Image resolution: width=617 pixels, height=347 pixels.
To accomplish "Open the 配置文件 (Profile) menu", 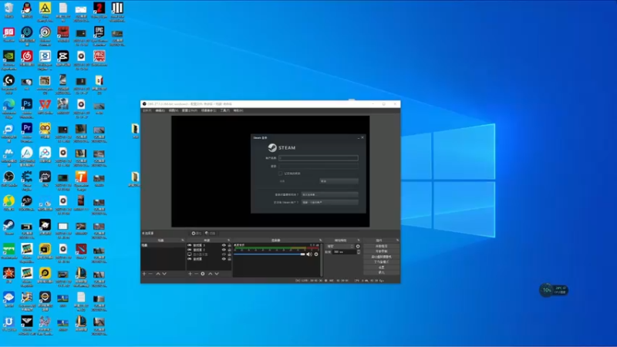I will click(189, 110).
